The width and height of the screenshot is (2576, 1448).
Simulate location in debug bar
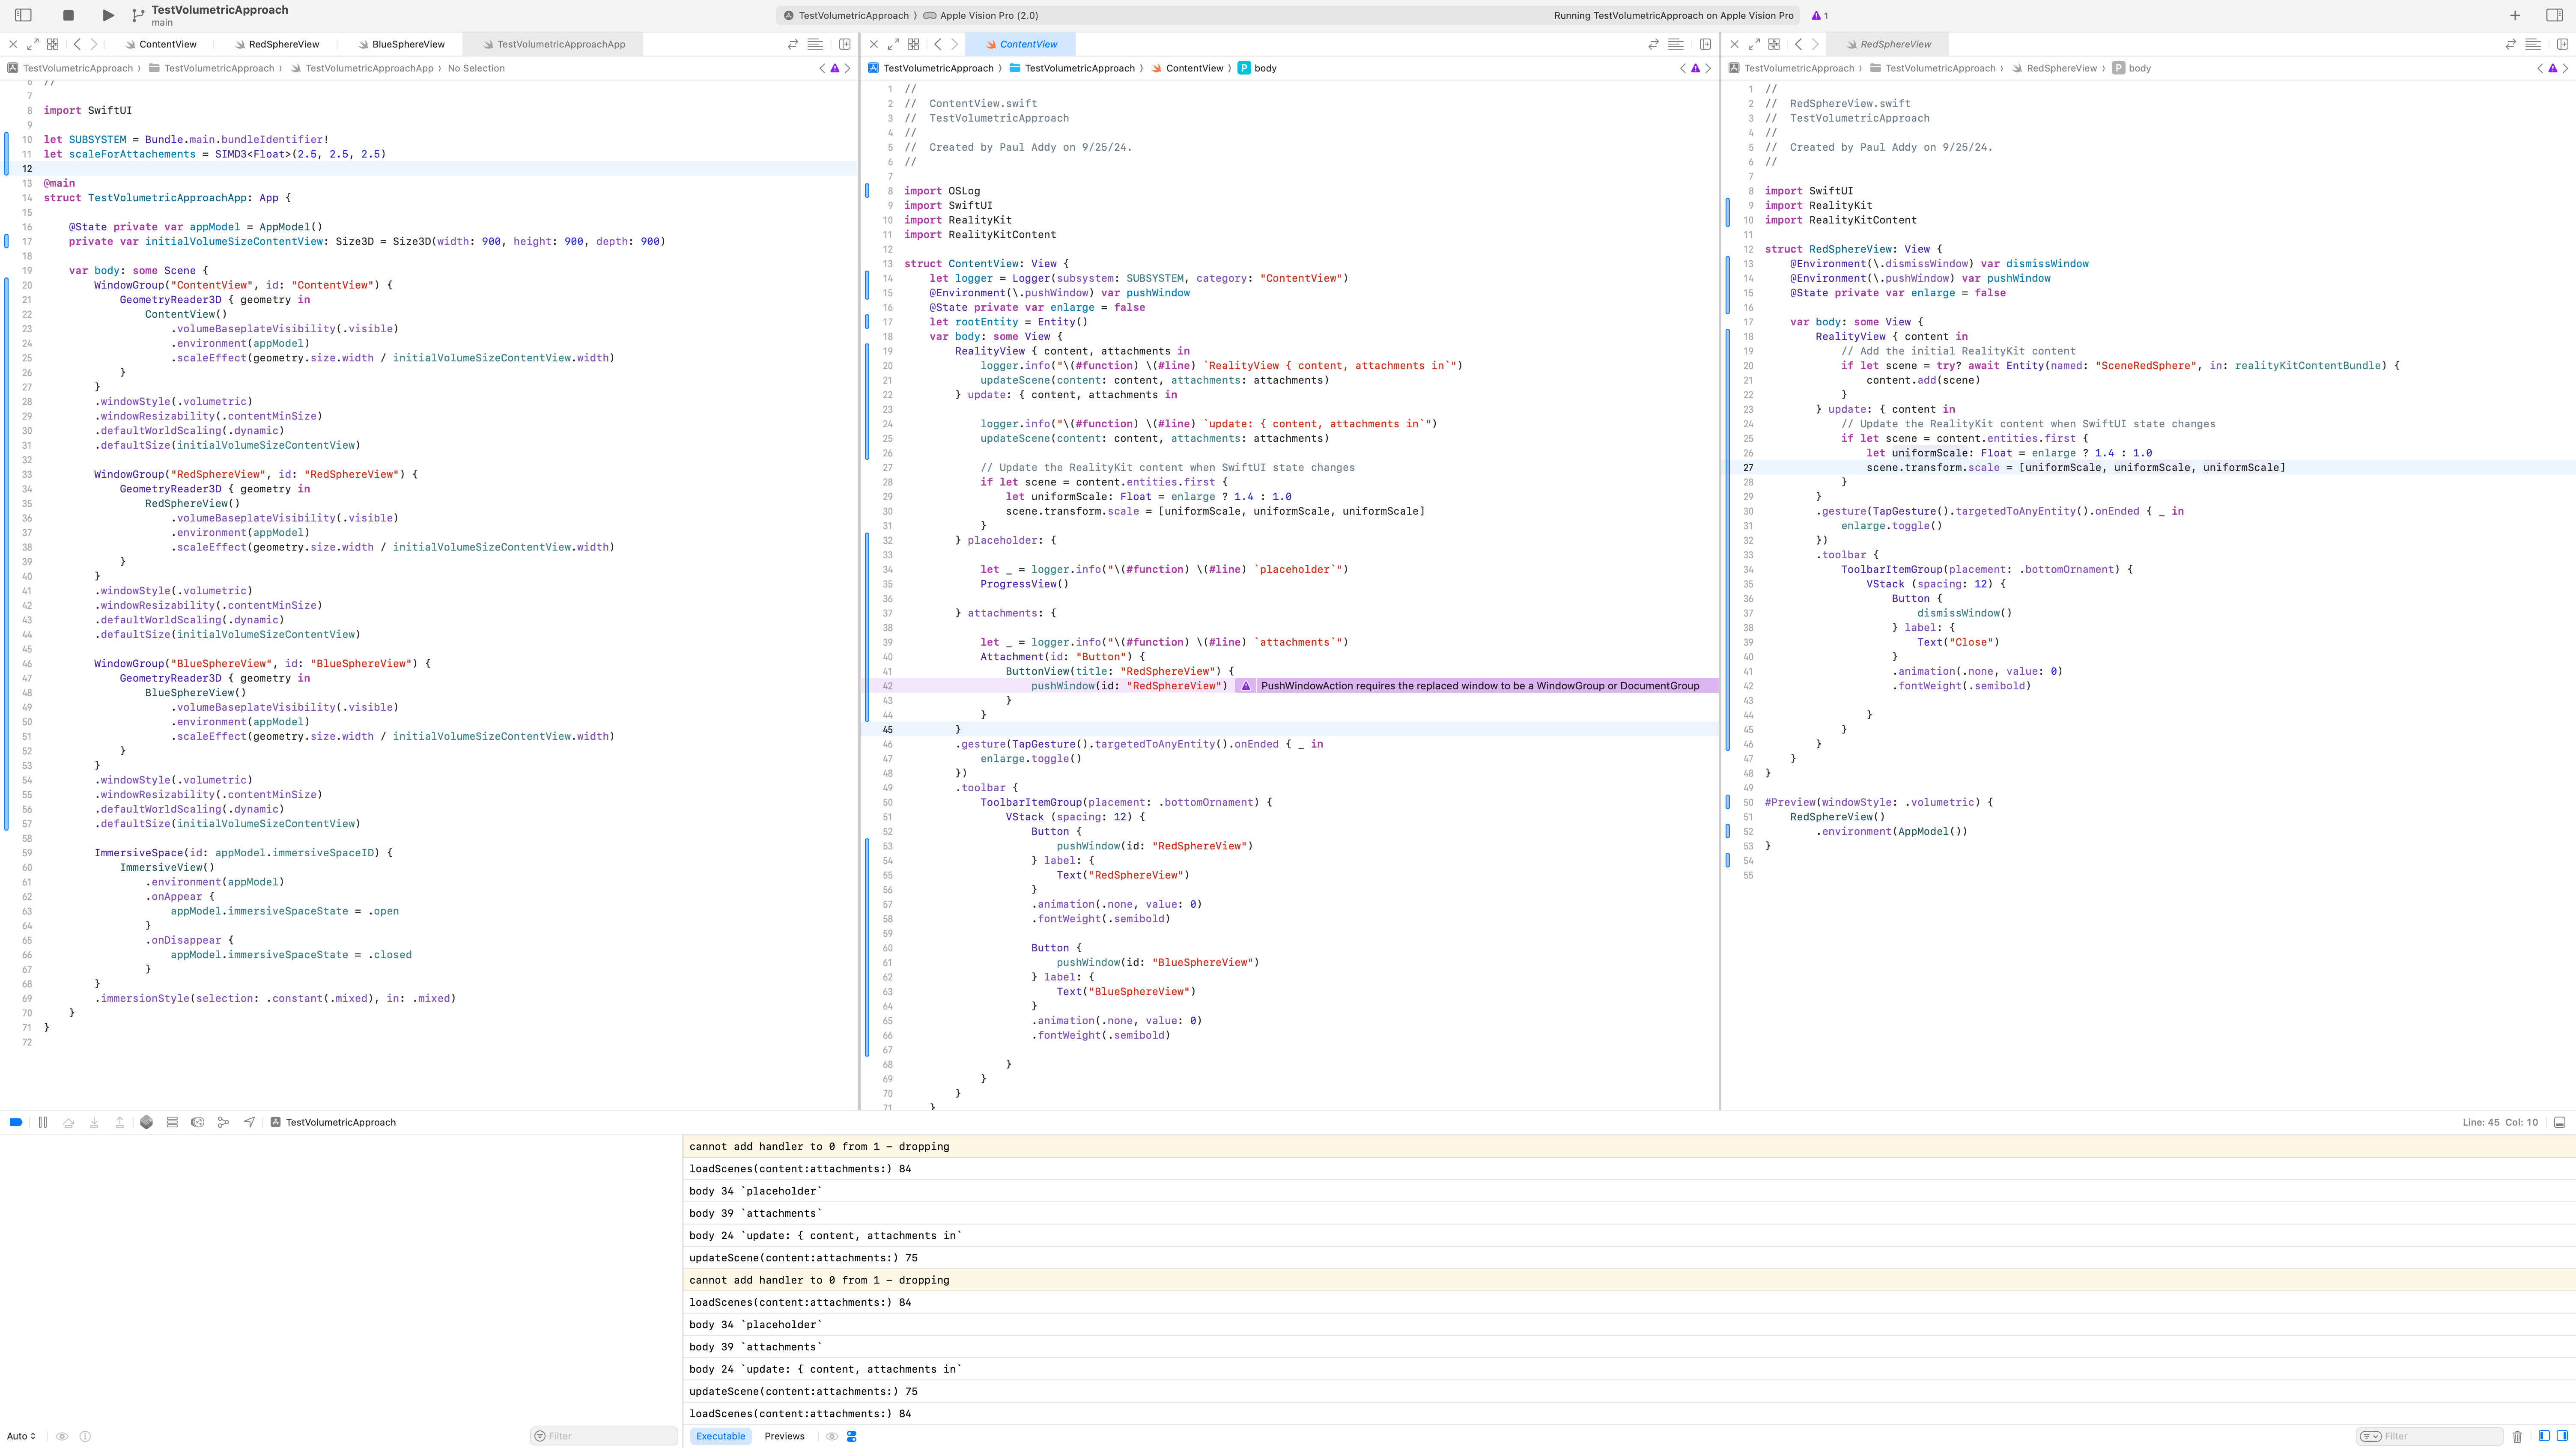click(249, 1122)
